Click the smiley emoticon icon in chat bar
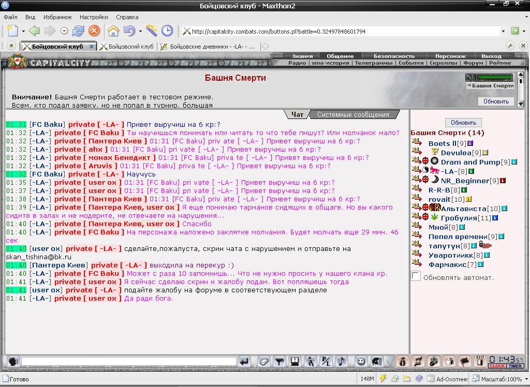The image size is (530, 387). coord(361,362)
